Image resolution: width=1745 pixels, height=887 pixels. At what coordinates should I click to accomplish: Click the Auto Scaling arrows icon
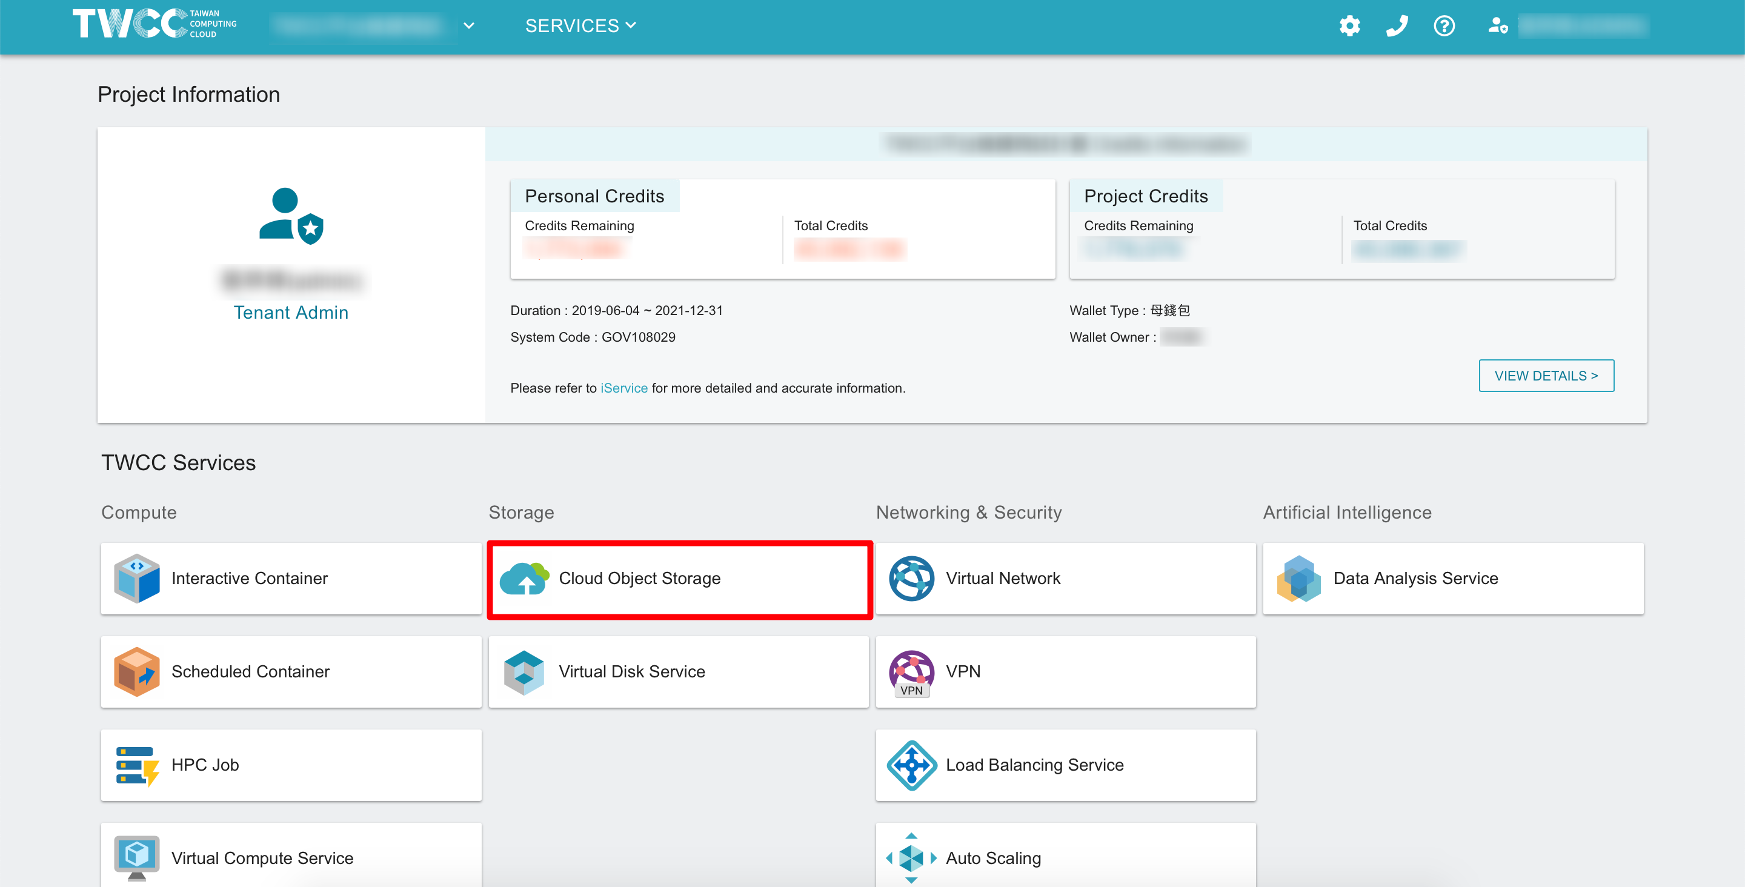(911, 858)
